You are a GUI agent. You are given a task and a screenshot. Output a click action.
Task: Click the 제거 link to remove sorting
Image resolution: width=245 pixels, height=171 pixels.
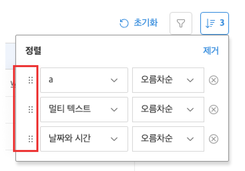tap(211, 51)
